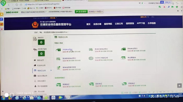Open the 本地考试预约 link
Screen dimensions: 183x102
click(x=67, y=50)
